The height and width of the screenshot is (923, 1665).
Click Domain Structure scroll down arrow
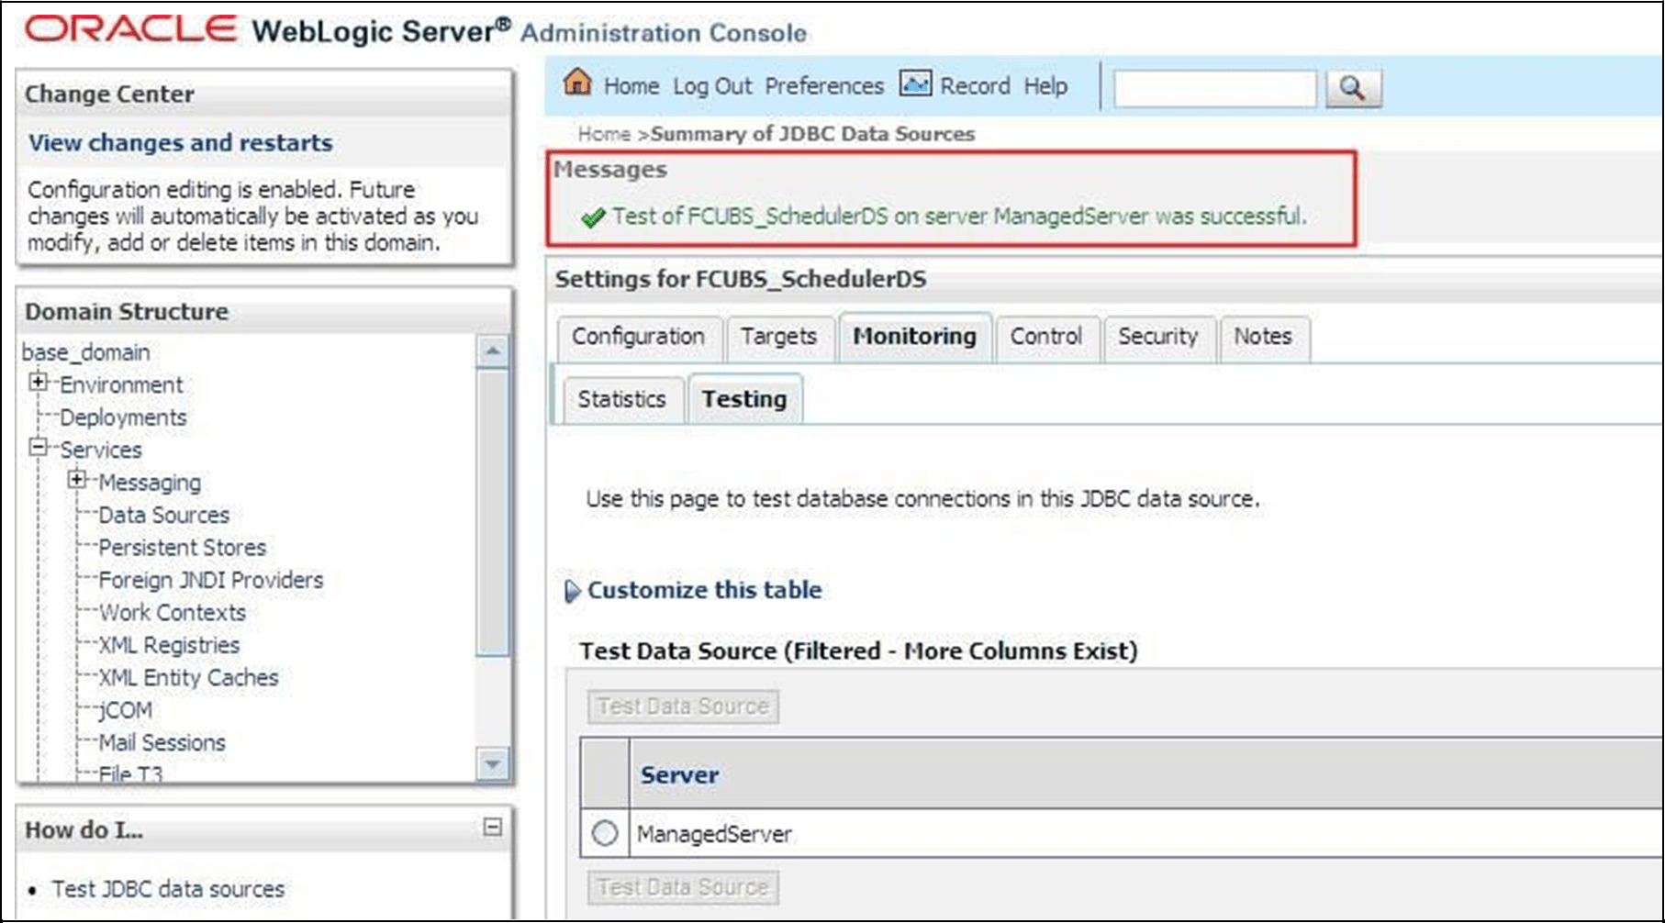tap(493, 763)
